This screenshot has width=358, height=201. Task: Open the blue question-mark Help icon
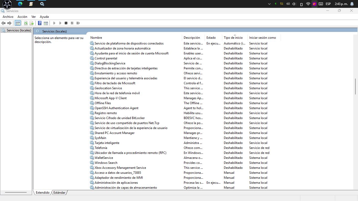(40, 23)
